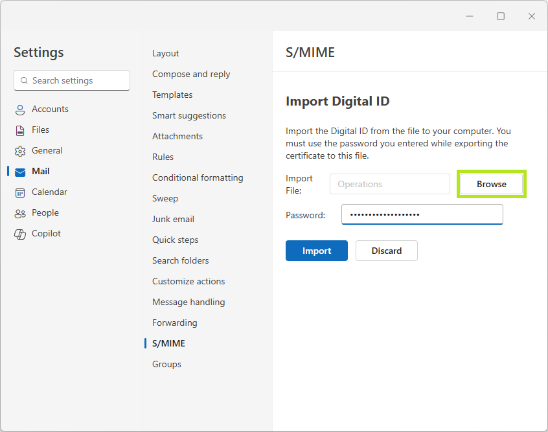548x432 pixels.
Task: Click the Operations import file field
Action: [x=389, y=184]
